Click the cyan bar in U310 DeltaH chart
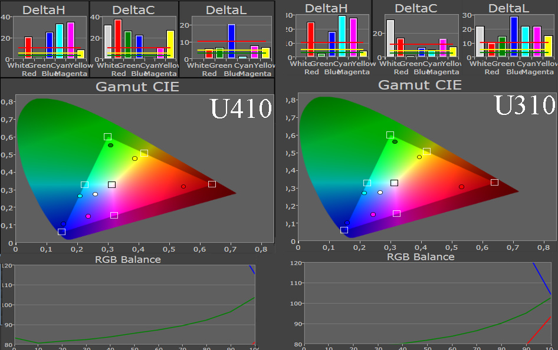Screen dimensions: 558x350 [x=342, y=36]
